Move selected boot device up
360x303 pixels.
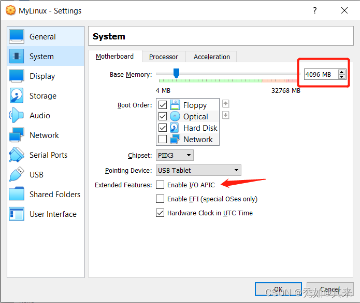(226, 104)
